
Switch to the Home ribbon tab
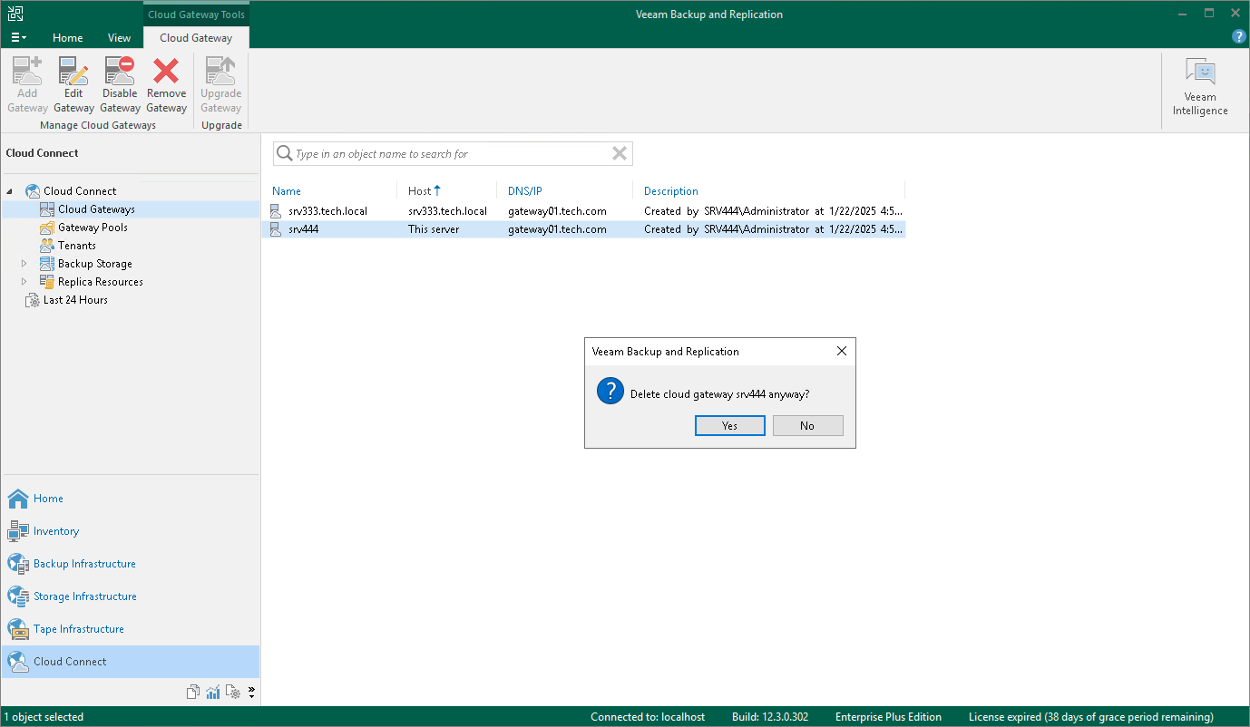pyautogui.click(x=67, y=37)
